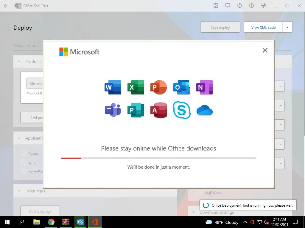Open the command box icon in title bar
Viewport: 305px width, 228px height.
[x=216, y=6]
